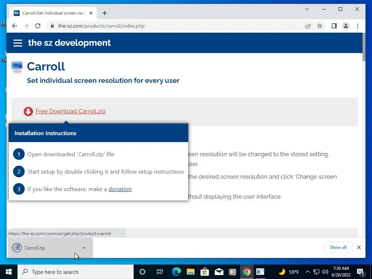Close the downloads bar
Screen dimensions: 372x279
pyautogui.click(x=359, y=247)
